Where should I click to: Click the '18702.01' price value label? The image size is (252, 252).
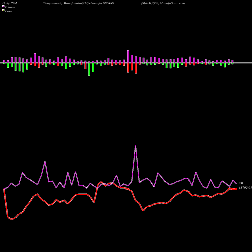point(245,188)
